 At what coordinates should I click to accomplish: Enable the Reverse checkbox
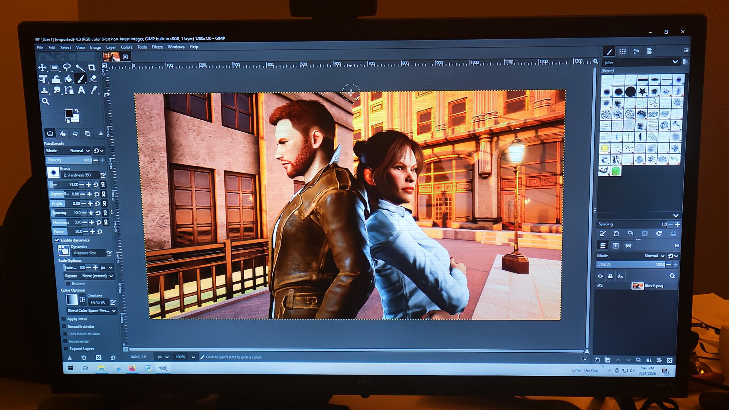(x=68, y=284)
